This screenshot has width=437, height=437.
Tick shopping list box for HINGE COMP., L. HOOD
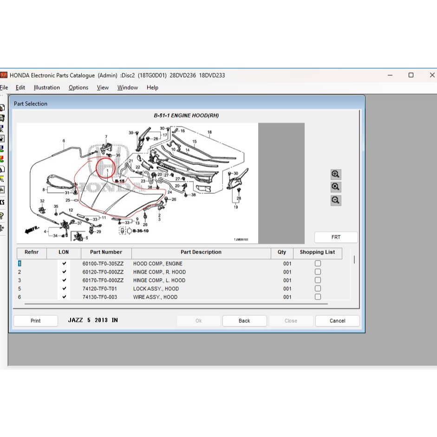[x=318, y=280]
